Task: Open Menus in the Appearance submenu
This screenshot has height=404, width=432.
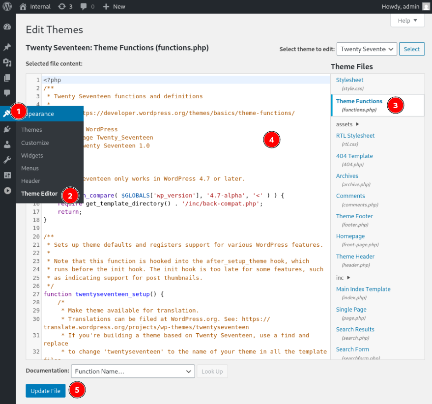Action: pyautogui.click(x=30, y=169)
